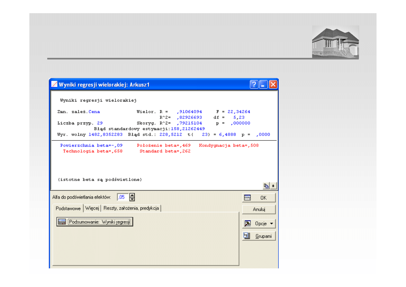This screenshot has width=406, height=287.
Task: Click the SUMM icon on the Podsumowanie button
Action: 62,222
